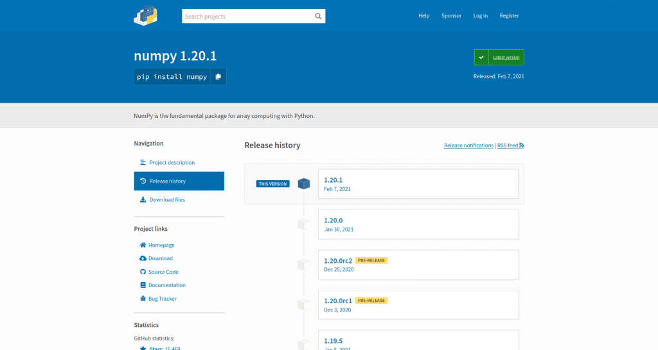The width and height of the screenshot is (658, 350).
Task: Click the RSS feed icon
Action: click(x=522, y=146)
